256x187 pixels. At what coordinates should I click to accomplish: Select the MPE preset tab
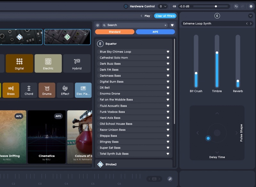click(x=155, y=32)
